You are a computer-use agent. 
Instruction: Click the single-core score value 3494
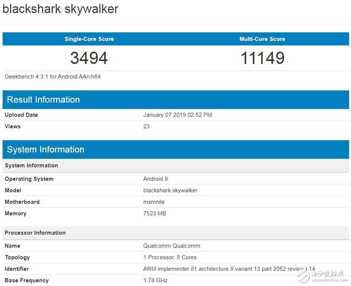[x=89, y=58]
